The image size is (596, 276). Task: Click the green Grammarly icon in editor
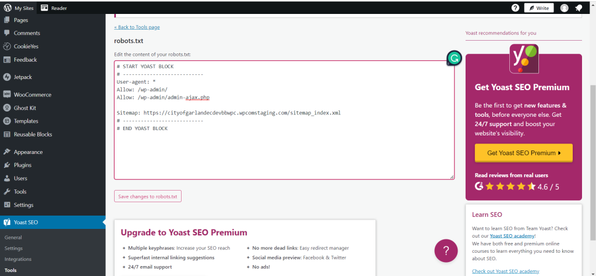pos(454,58)
